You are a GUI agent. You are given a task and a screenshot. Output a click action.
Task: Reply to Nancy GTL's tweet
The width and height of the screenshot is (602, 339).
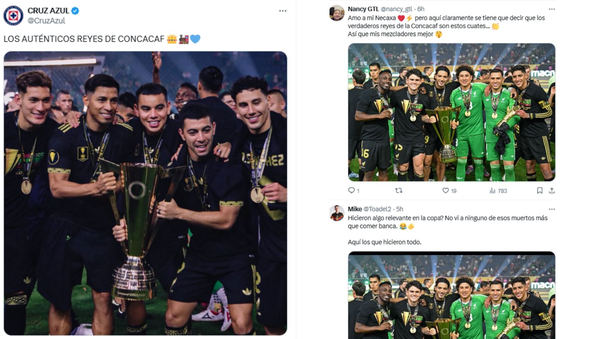pos(354,191)
